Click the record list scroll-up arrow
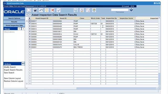 tap(27, 21)
